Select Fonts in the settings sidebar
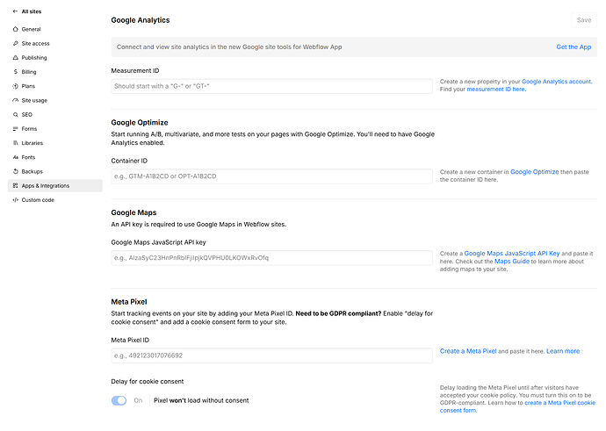606x431 pixels. pos(29,157)
